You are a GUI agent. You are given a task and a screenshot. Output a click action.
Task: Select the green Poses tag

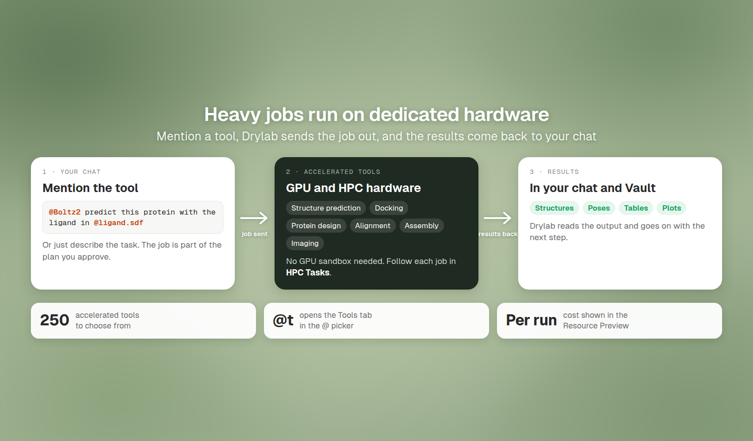click(x=599, y=208)
